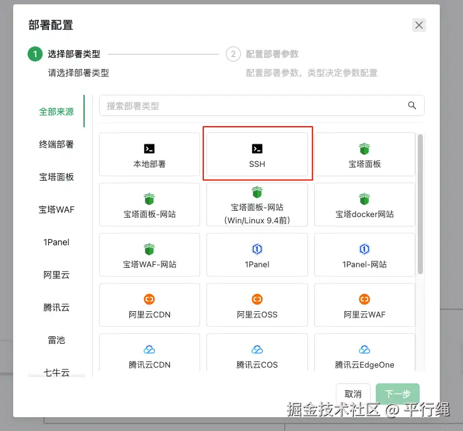Screen dimensions: 463x431
Task: Close the 部署配置 dialog
Action: tap(418, 25)
